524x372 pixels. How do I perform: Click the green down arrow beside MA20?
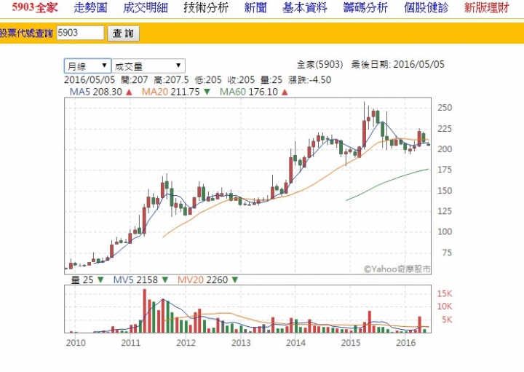(x=207, y=92)
